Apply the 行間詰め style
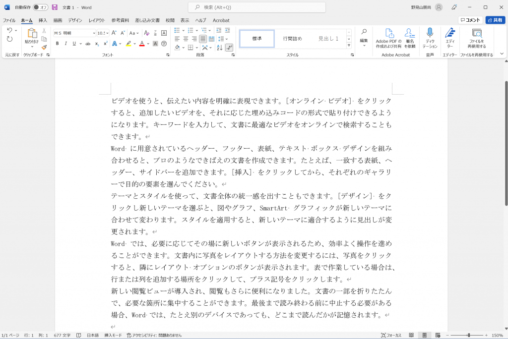Screen dimensions: 508x339 (292, 39)
